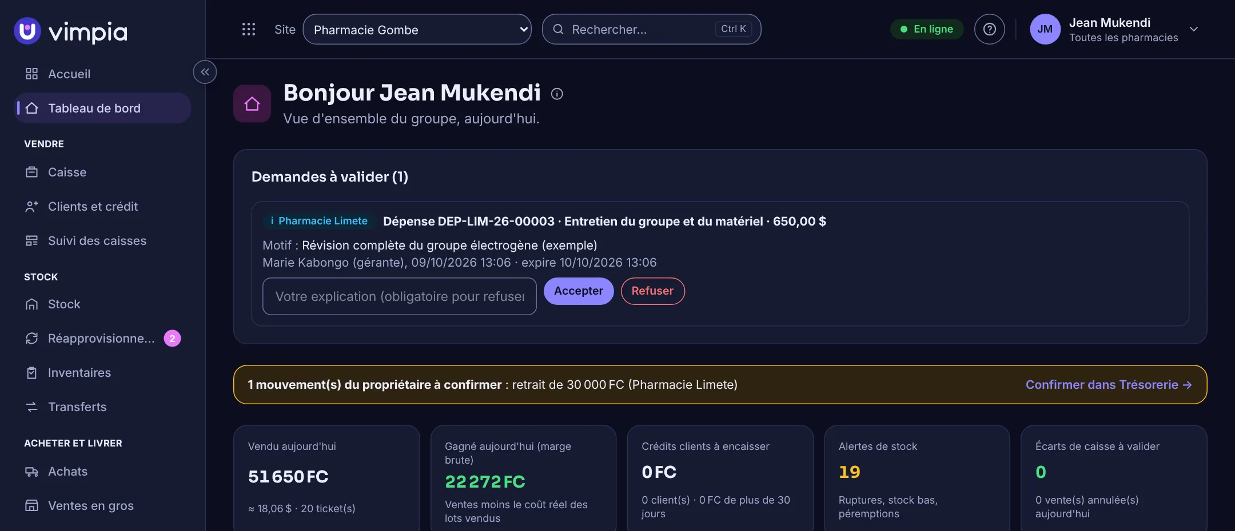Go to Transferts
The height and width of the screenshot is (531, 1235).
(102, 407)
